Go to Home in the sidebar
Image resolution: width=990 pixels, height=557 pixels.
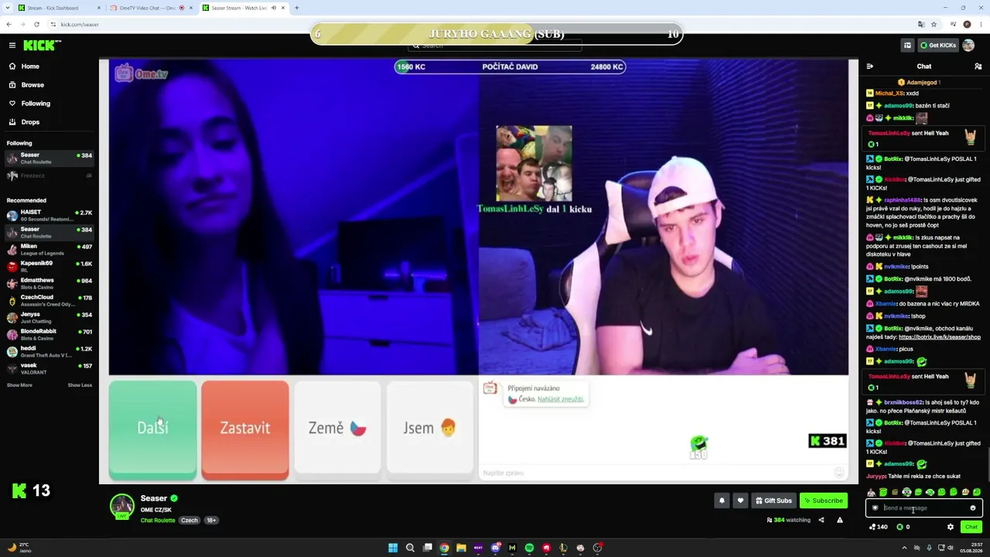[x=30, y=67]
